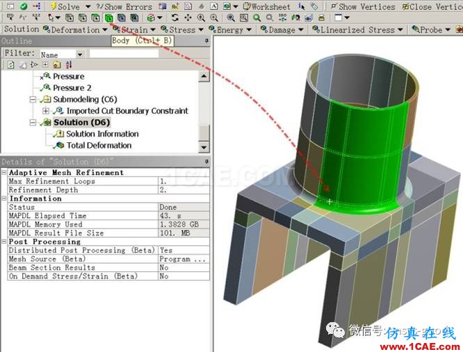
Task: Open the Damage results menu
Action: (x=282, y=29)
